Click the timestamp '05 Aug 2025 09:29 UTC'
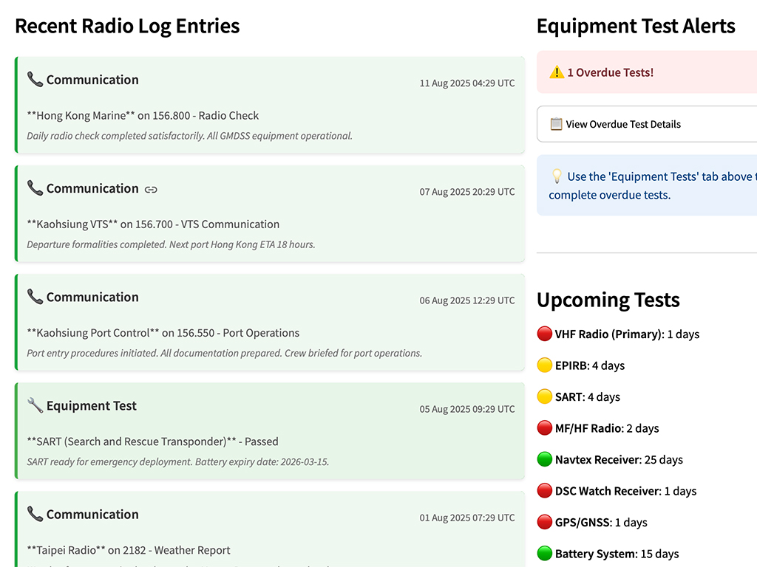The width and height of the screenshot is (757, 567). click(x=467, y=409)
